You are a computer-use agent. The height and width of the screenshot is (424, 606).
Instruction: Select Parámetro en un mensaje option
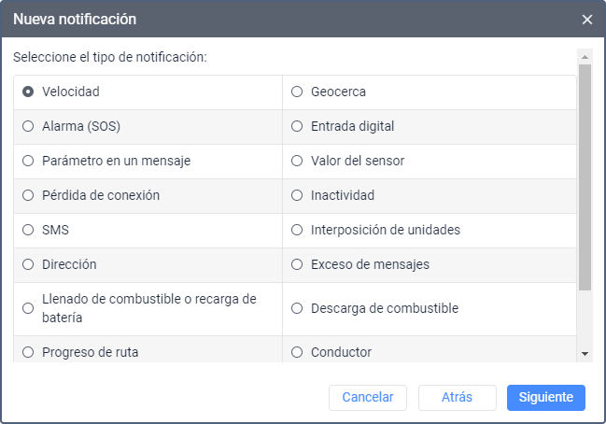[x=28, y=161]
